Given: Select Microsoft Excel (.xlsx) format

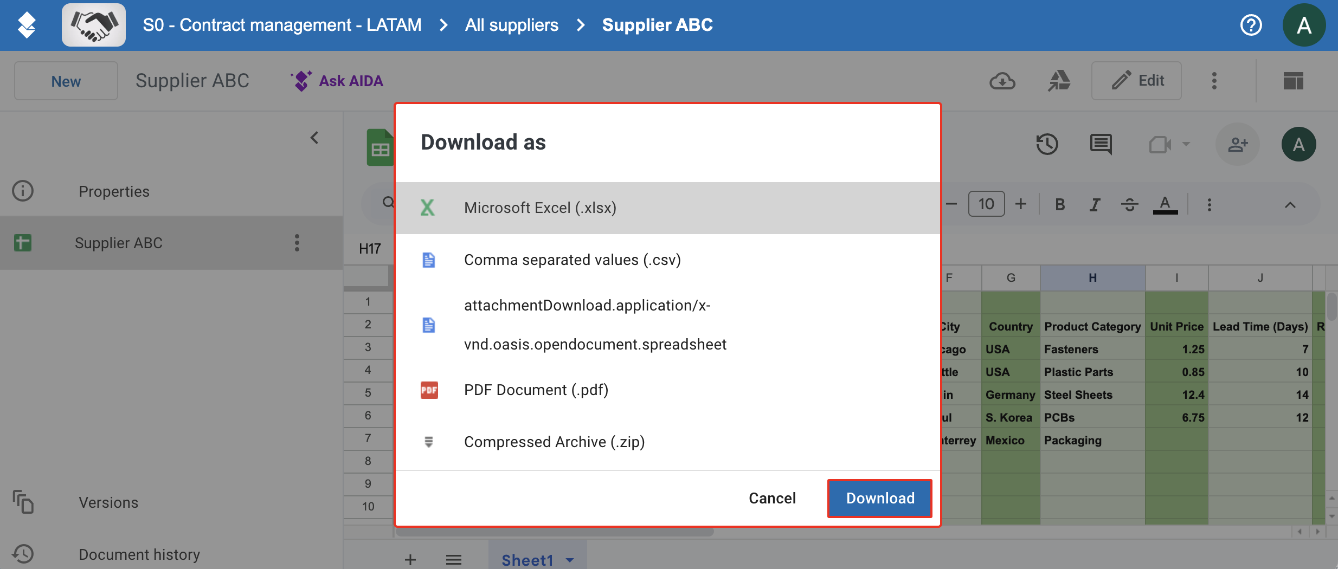Looking at the screenshot, I should (x=668, y=208).
